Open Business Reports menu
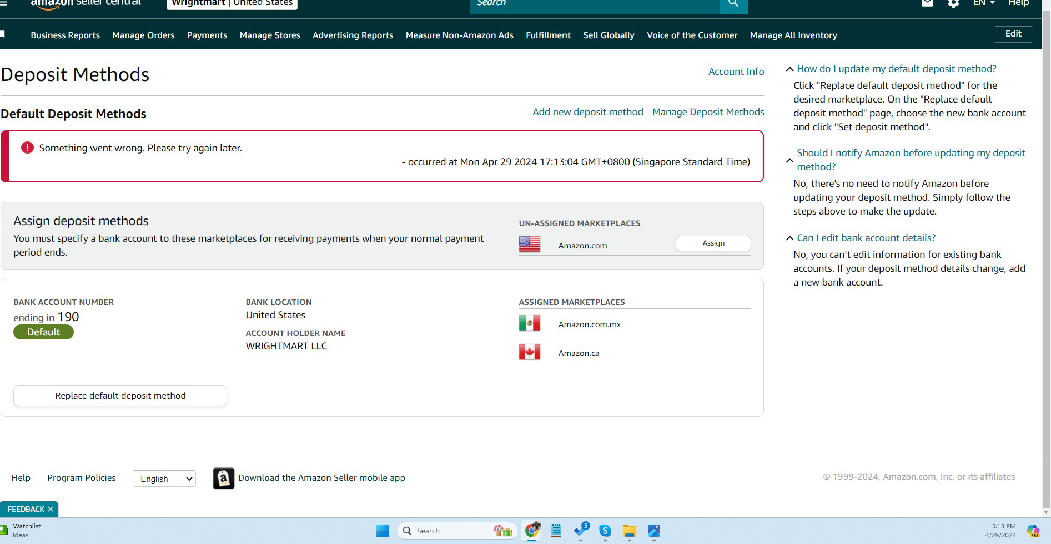This screenshot has height=544, width=1051. tap(66, 35)
